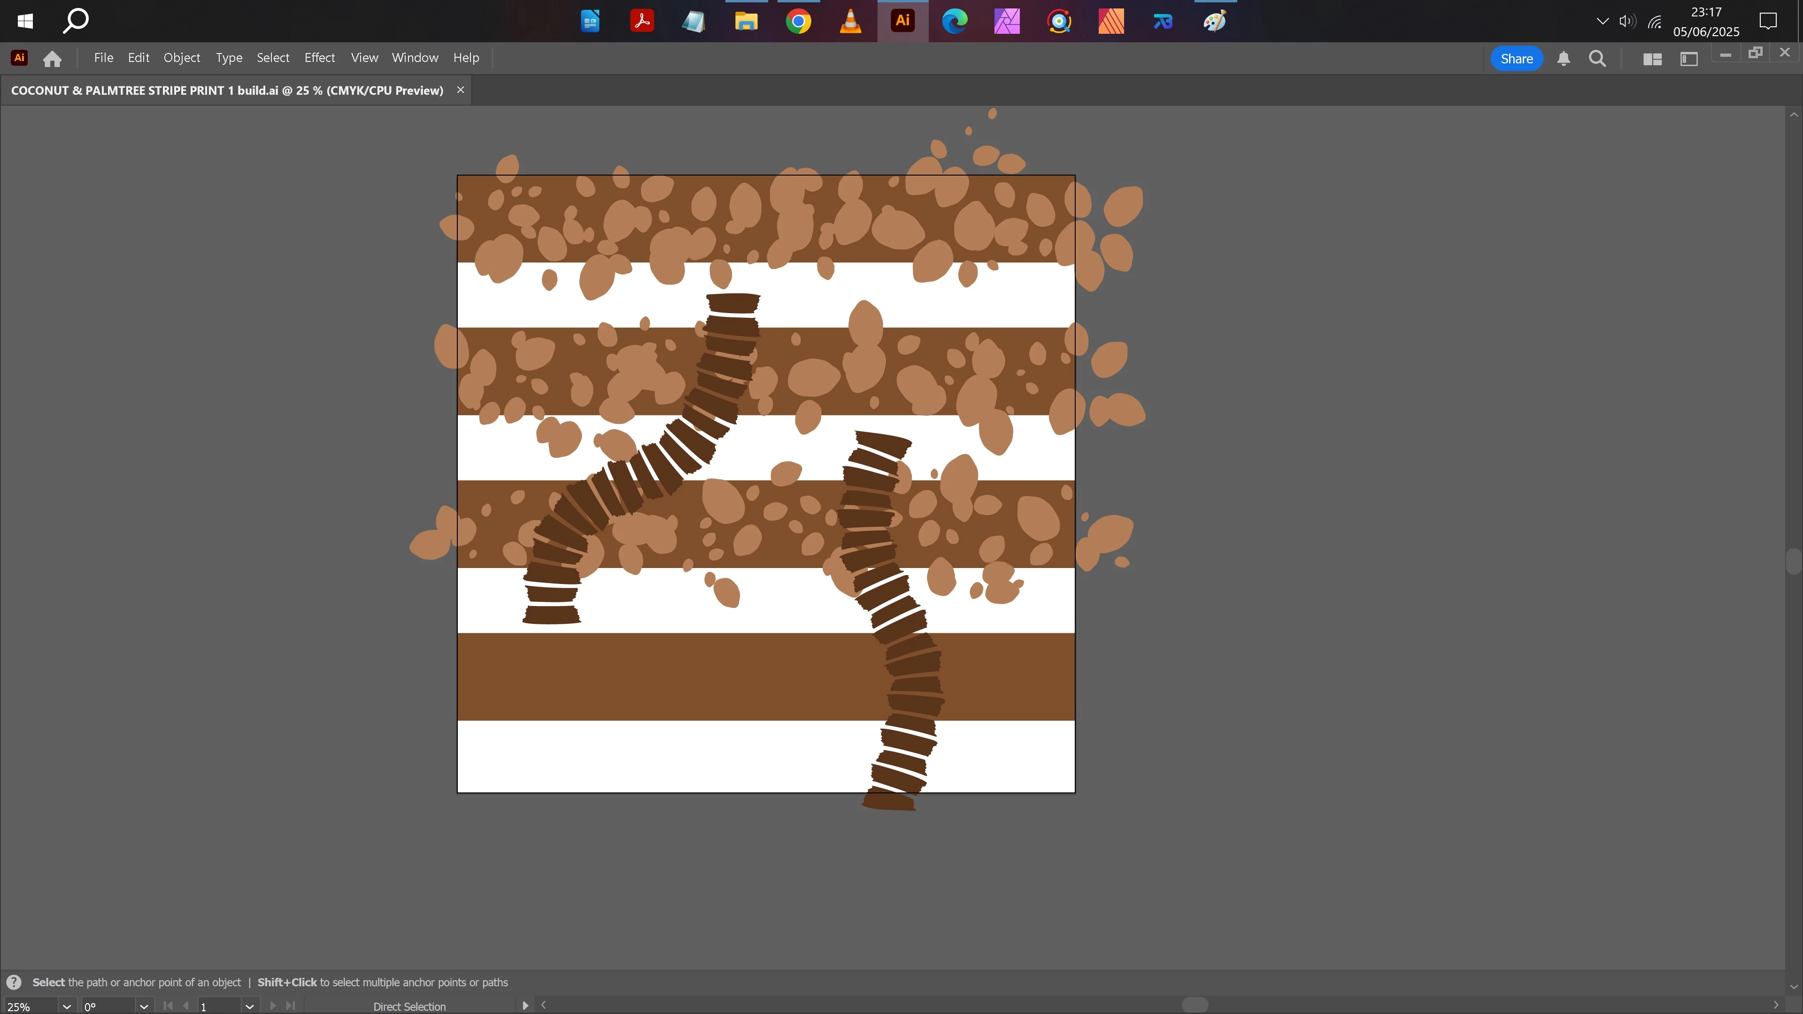Screen dimensions: 1803x1014
Task: Open the notifications bell
Action: click(x=1563, y=59)
